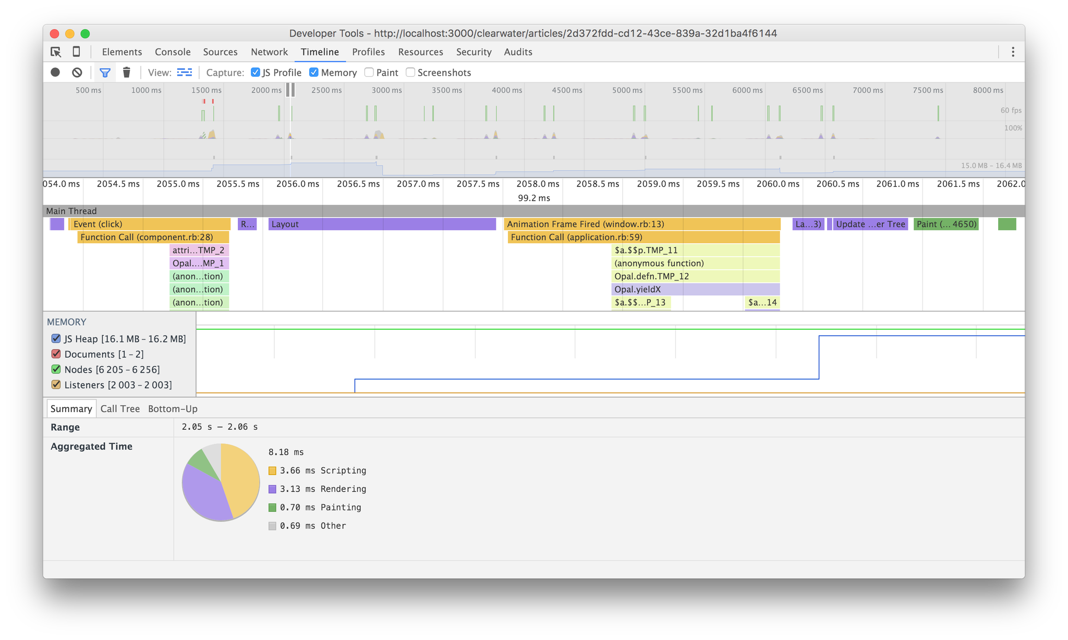The image size is (1068, 640).
Task: Select the inspect element picker icon
Action: (56, 52)
